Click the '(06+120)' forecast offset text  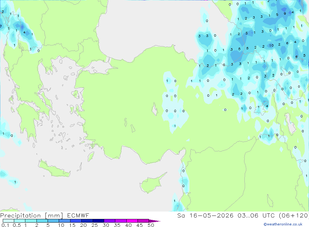point(294,216)
